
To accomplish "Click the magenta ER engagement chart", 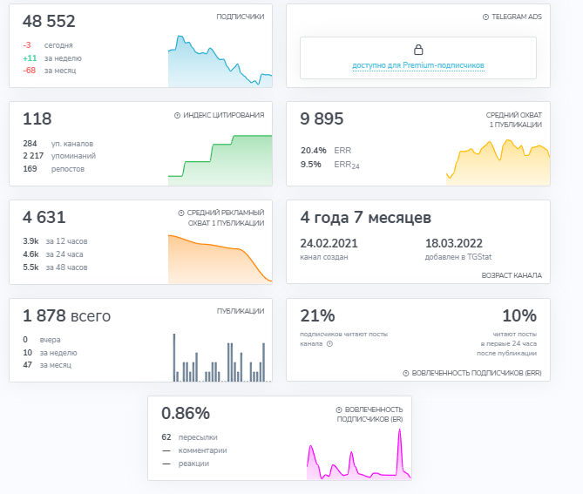I will point(359,454).
